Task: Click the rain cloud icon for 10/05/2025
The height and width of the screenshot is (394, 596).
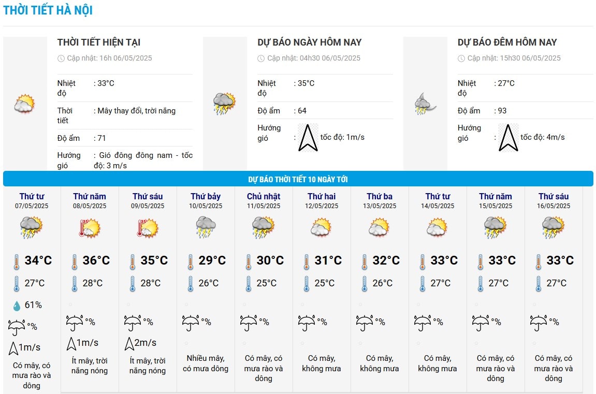Action: click(206, 227)
